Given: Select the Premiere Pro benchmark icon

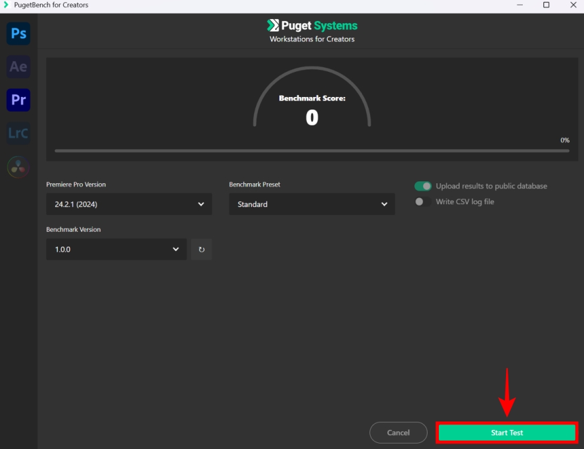Looking at the screenshot, I should point(18,100).
